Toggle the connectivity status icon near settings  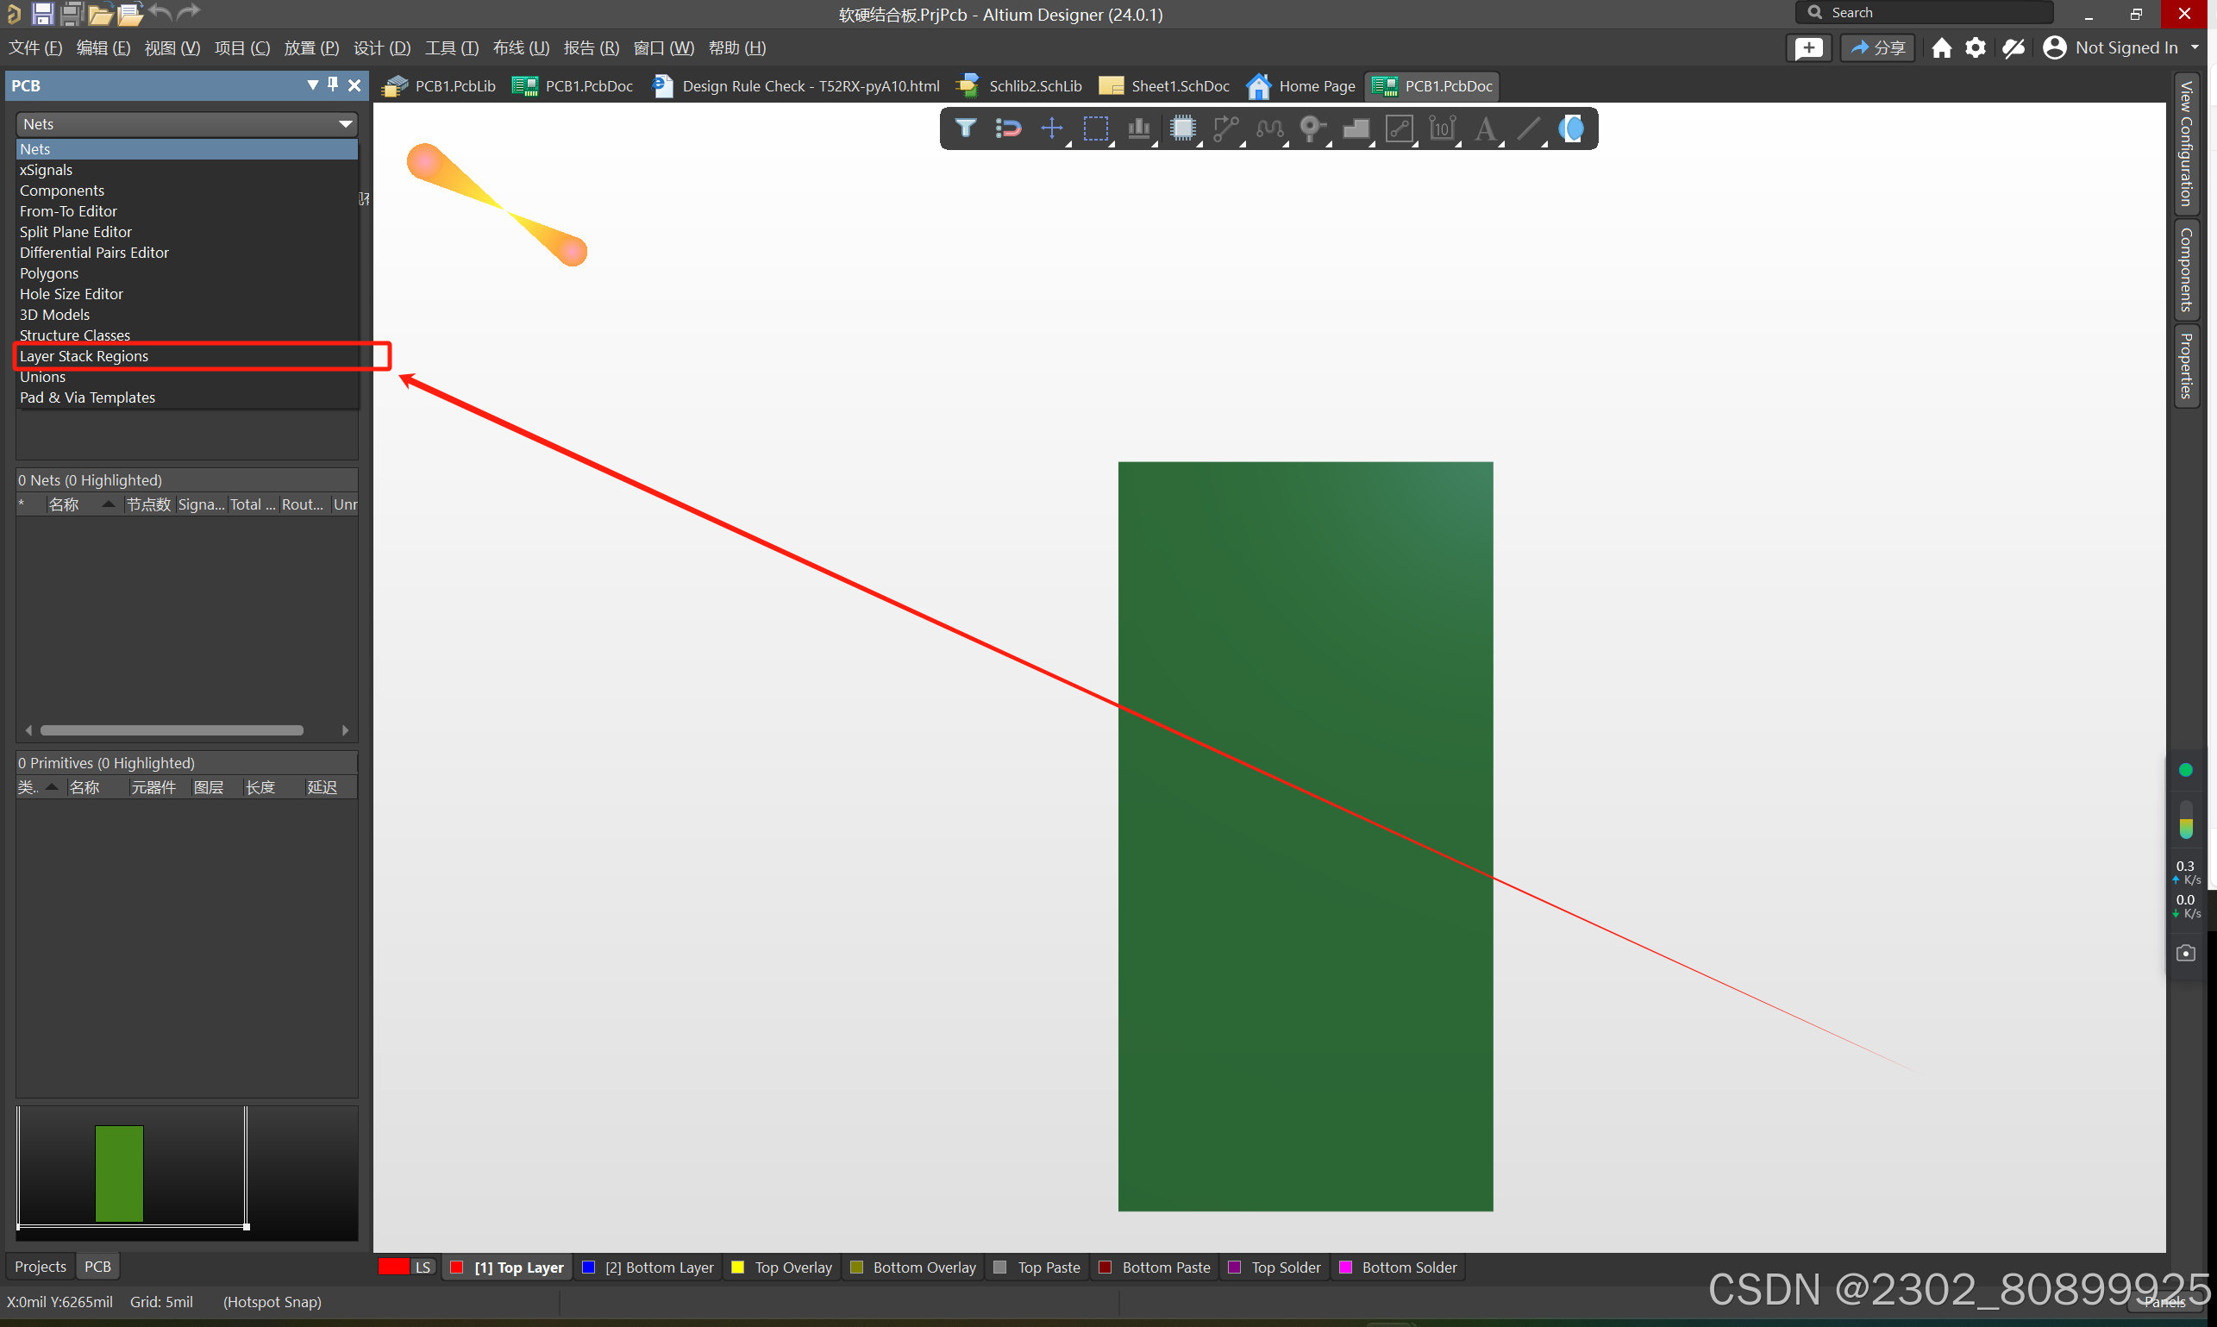pos(2013,48)
